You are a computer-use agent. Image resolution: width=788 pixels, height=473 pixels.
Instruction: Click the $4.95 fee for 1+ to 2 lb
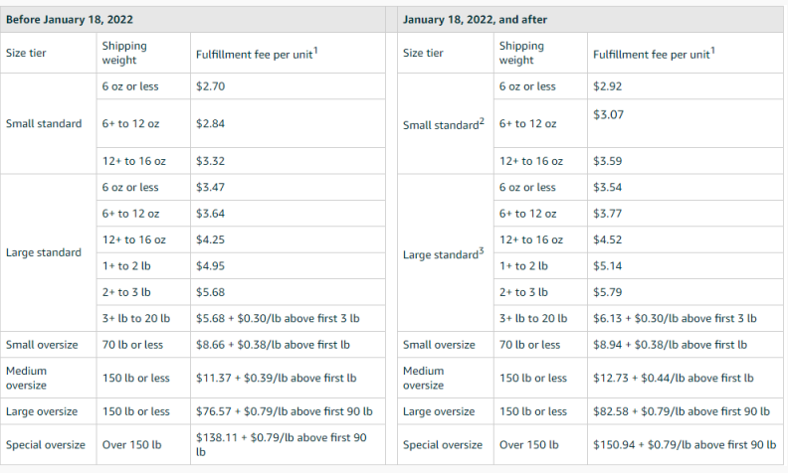211,266
